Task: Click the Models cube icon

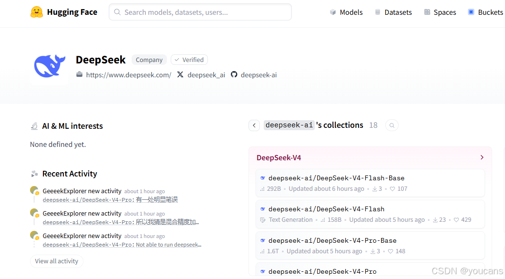Action: point(333,12)
